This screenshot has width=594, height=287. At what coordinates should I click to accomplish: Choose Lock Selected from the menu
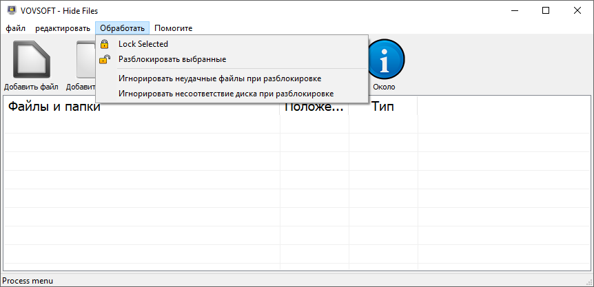[232, 44]
